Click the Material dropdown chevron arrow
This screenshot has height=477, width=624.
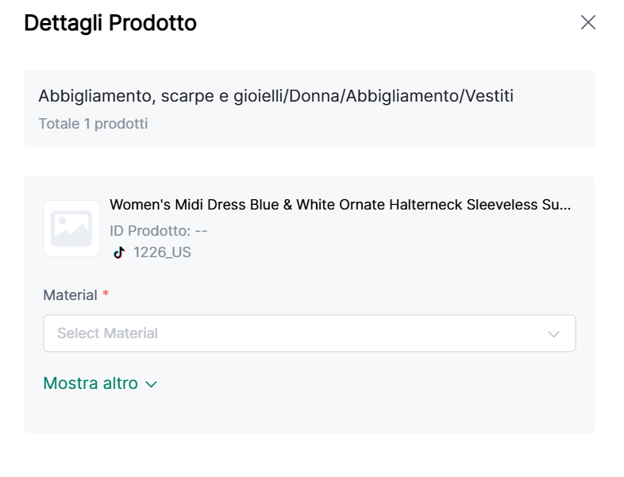(554, 334)
